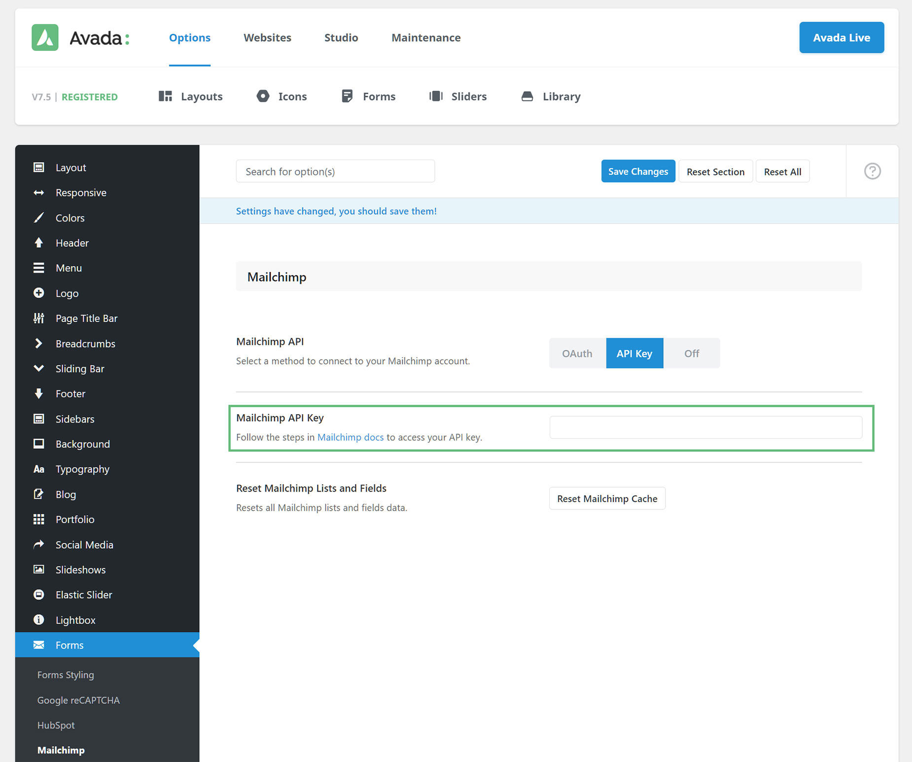Click 'Reset Mailchimp Lists and Fields' label
The image size is (912, 762).
pyautogui.click(x=311, y=488)
